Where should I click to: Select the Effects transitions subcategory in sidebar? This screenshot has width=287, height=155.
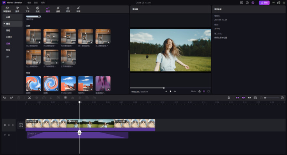click(x=8, y=50)
